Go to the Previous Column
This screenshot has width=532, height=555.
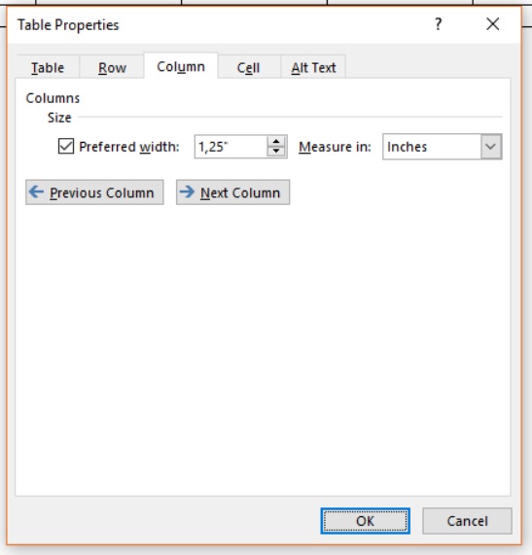tap(94, 192)
